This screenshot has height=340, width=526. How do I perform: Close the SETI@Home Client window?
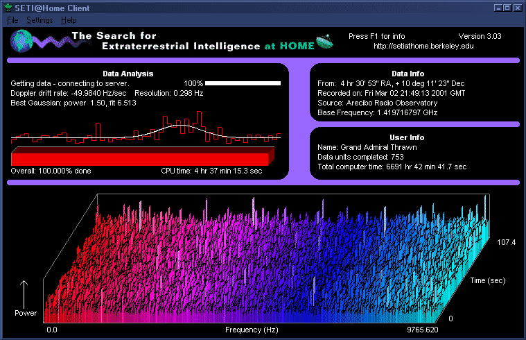point(517,8)
